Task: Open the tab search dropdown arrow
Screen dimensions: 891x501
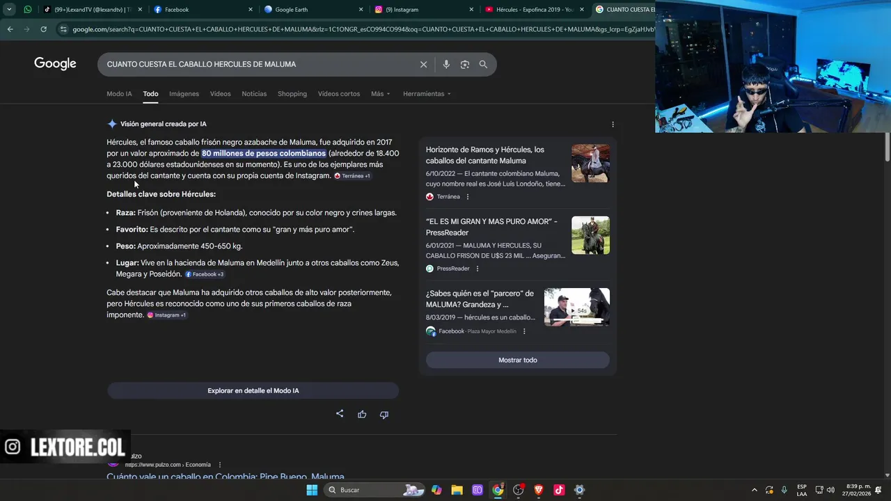Action: click(x=9, y=9)
